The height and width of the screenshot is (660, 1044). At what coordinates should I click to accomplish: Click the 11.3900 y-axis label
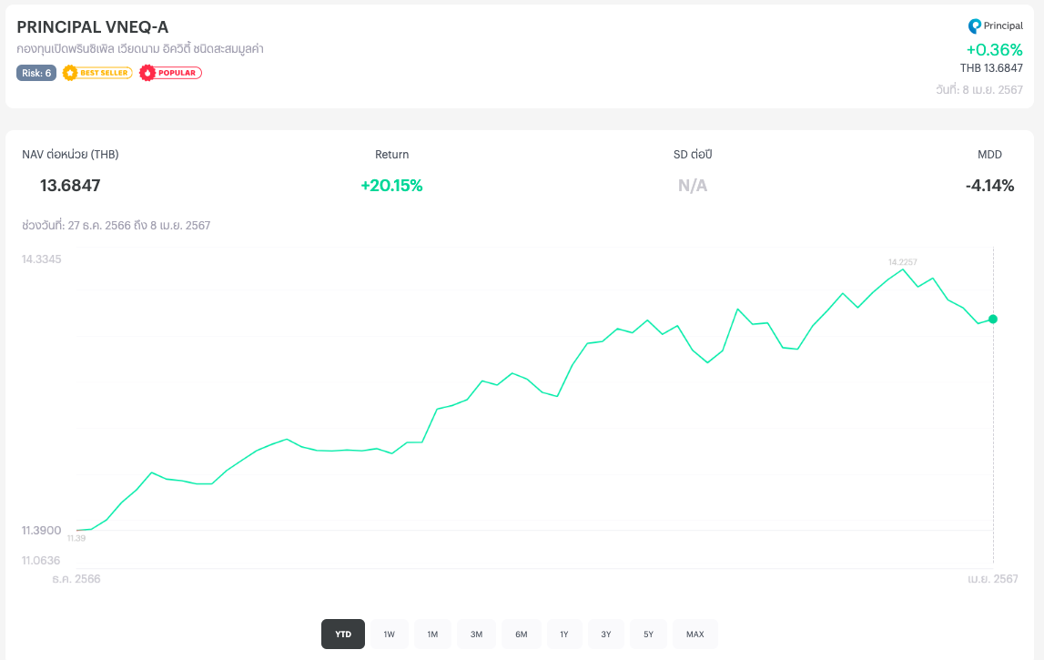[41, 530]
